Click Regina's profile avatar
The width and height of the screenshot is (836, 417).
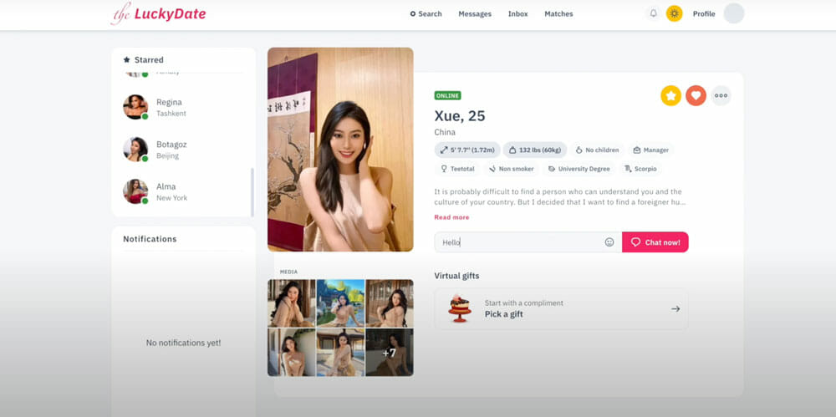135,107
